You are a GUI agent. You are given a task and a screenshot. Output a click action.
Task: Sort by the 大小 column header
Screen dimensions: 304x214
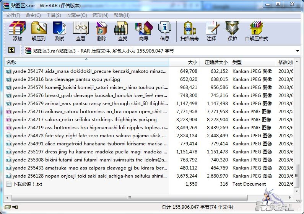pyautogui.click(x=184, y=62)
